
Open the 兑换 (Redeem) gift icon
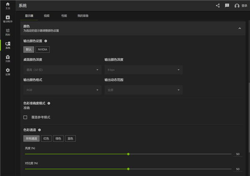point(7,58)
